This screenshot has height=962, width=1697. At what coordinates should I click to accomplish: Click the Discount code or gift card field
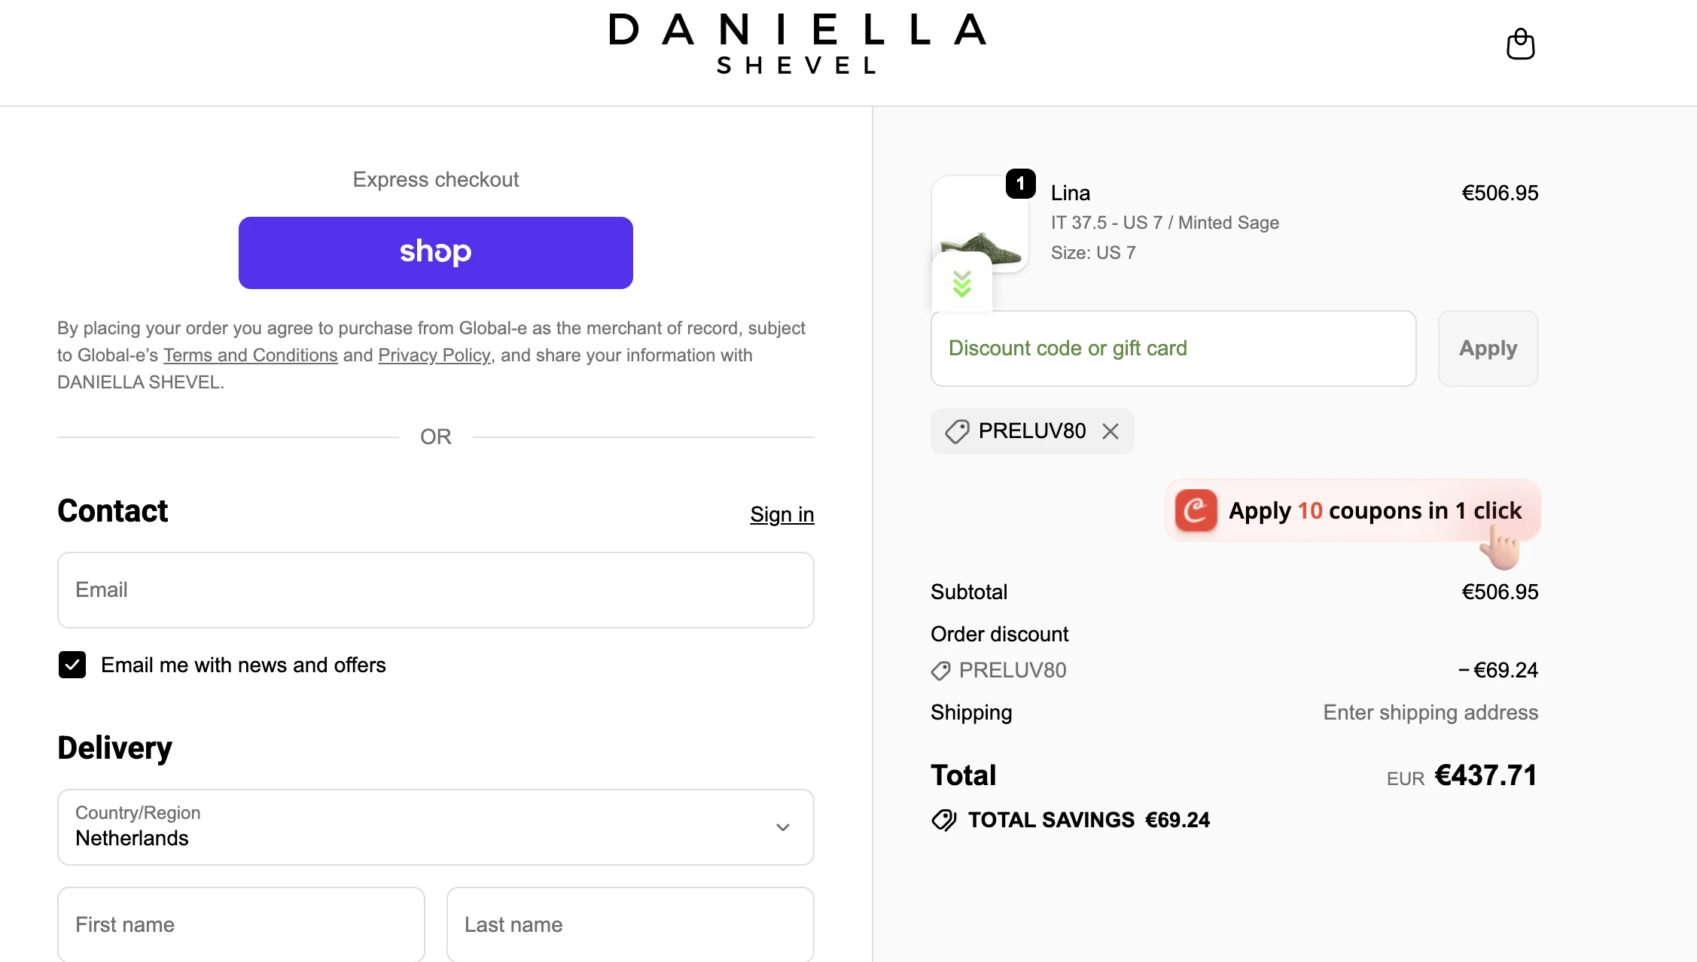[x=1172, y=348]
